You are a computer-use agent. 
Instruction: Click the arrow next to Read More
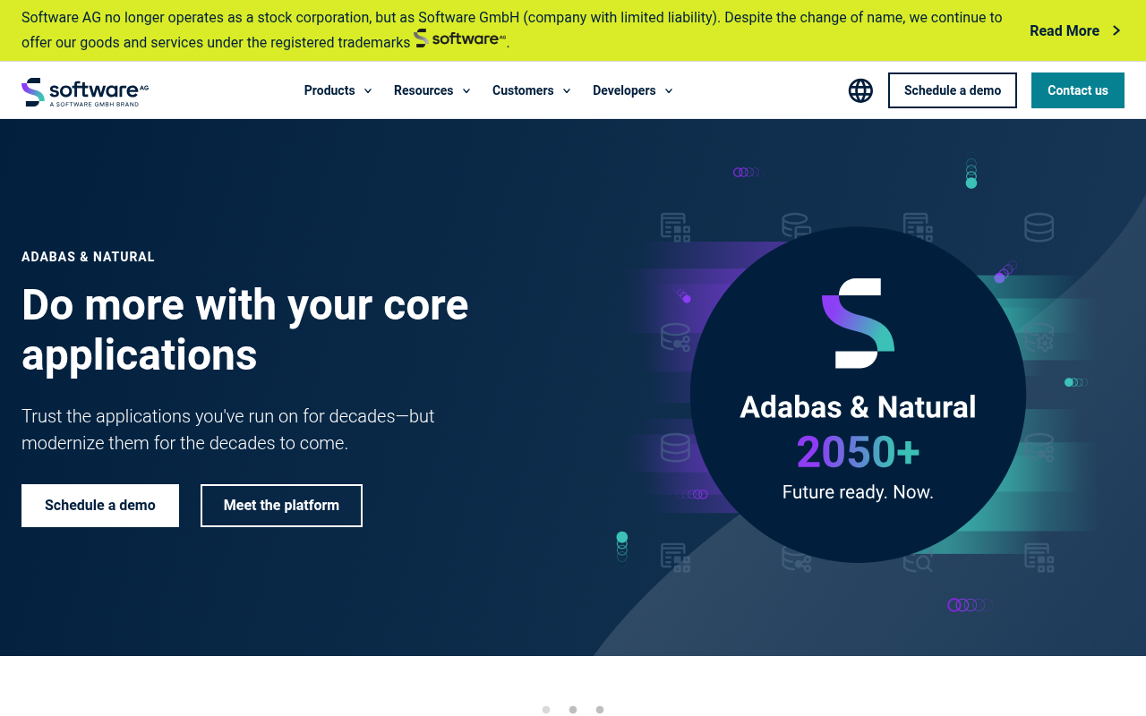1115,30
